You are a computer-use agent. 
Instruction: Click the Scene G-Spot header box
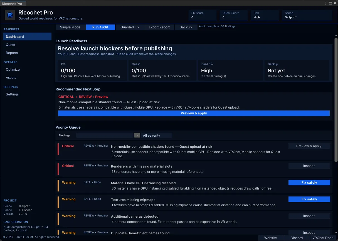[307, 15]
